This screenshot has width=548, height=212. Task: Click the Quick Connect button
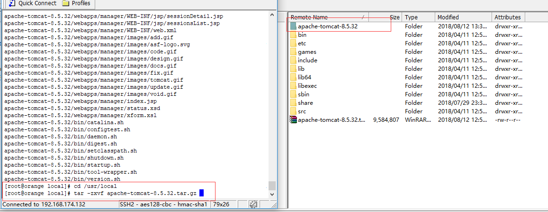[33, 3]
